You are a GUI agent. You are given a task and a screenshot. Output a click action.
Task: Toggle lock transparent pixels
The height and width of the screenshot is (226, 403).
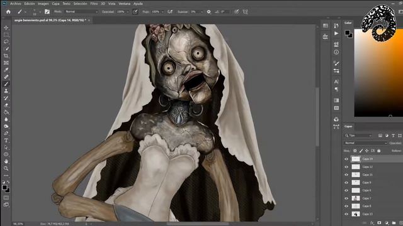pyautogui.click(x=355, y=151)
